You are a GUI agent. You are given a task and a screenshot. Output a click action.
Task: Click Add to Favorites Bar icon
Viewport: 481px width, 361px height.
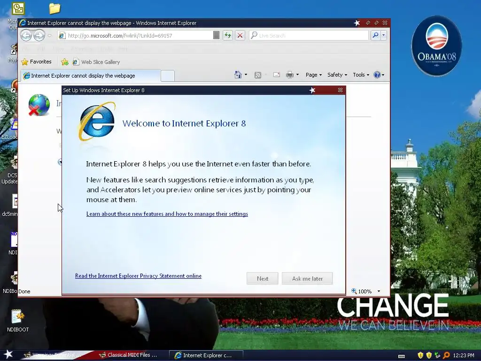coord(65,62)
